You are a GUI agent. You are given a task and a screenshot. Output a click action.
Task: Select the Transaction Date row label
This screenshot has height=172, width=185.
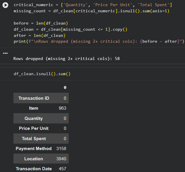pos(34,169)
